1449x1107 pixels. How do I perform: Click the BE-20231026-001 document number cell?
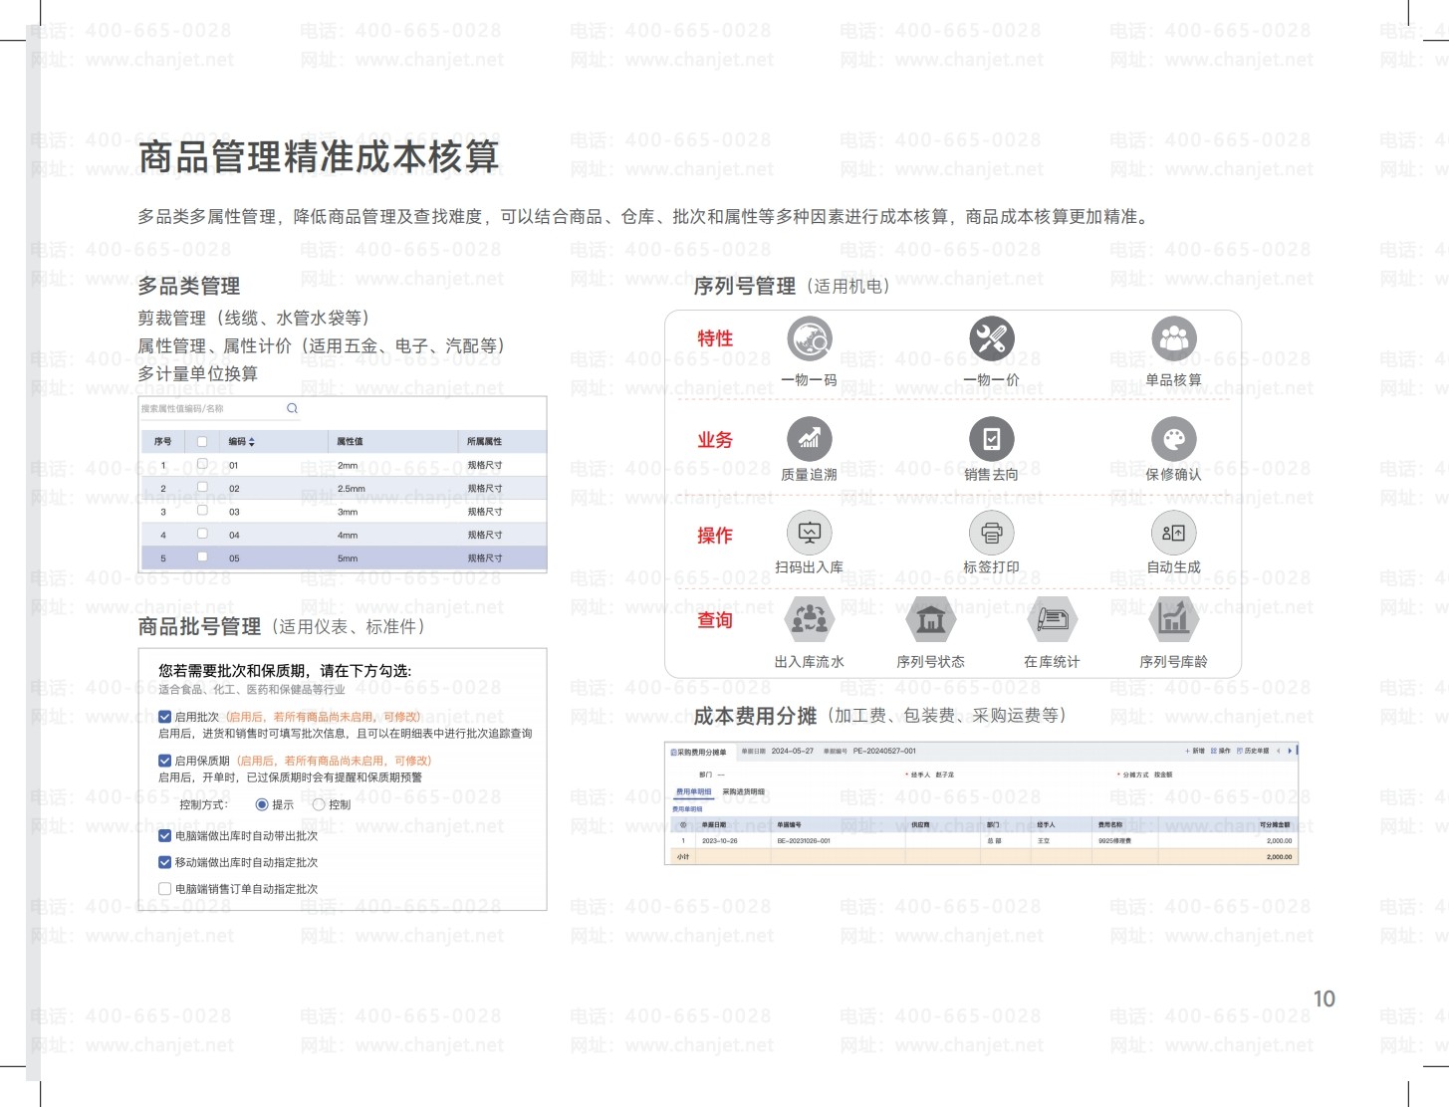click(x=804, y=841)
